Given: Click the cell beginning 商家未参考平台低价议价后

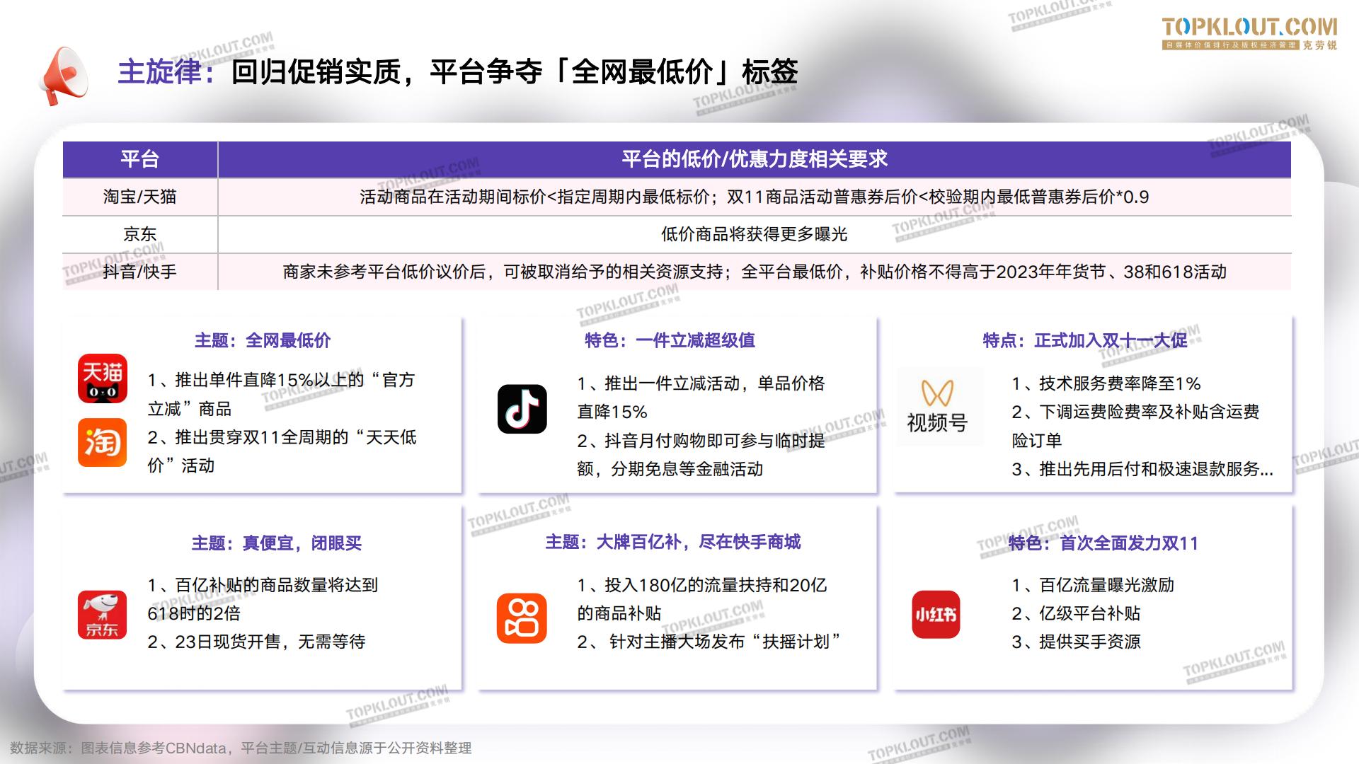Looking at the screenshot, I should pyautogui.click(x=755, y=272).
